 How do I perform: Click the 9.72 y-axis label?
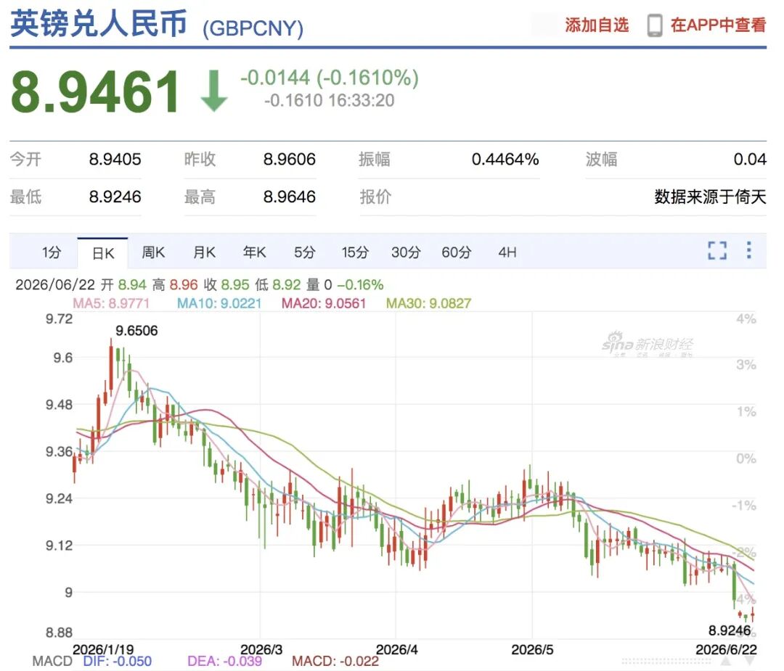point(59,318)
